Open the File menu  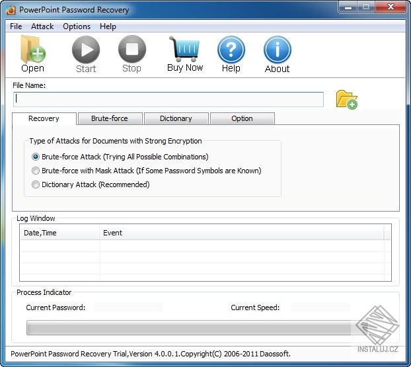point(16,26)
